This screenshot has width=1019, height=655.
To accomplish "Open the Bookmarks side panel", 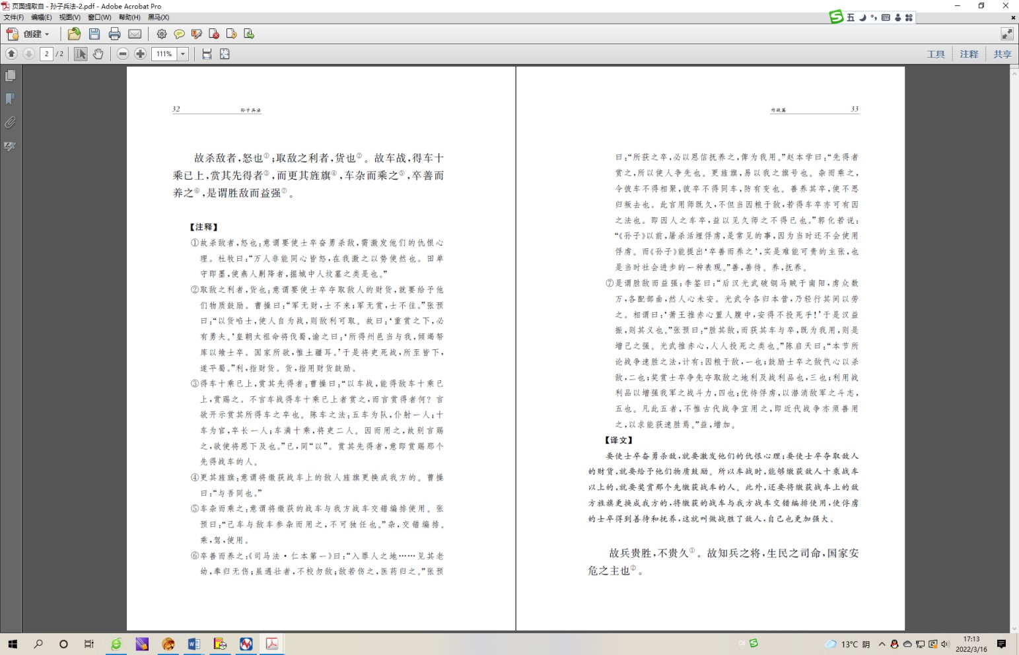I will click(10, 99).
